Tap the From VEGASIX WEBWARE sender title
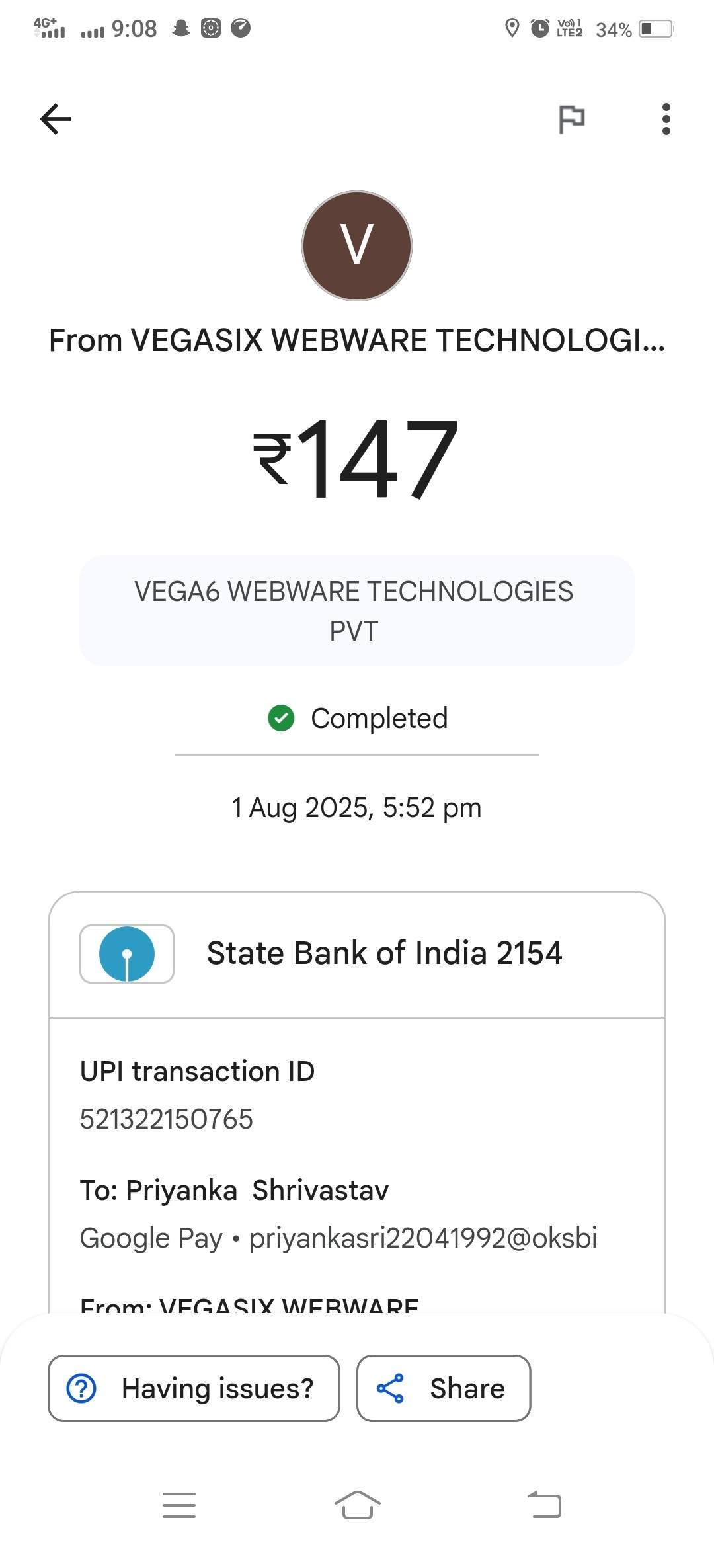This screenshot has width=714, height=1547. (357, 340)
